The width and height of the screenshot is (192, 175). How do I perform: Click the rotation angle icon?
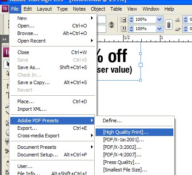pyautogui.click(x=177, y=19)
